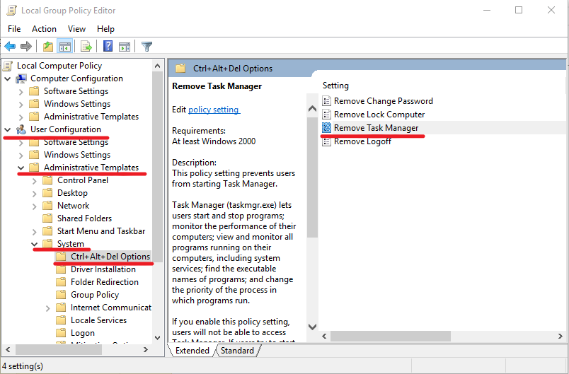Click Driver Installation folder icon
The image size is (569, 374).
(61, 269)
